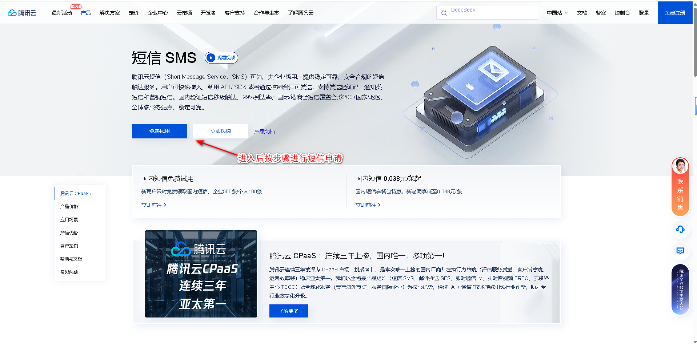
Task: Click the search icon in search box
Action: [444, 13]
